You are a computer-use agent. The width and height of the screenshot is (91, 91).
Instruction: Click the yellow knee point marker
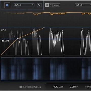coord(19,42)
